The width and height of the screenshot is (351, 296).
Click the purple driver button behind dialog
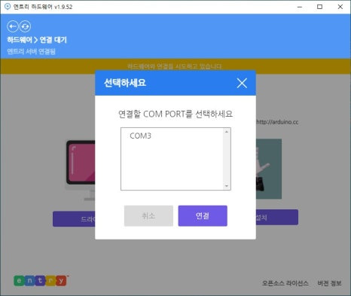point(74,219)
